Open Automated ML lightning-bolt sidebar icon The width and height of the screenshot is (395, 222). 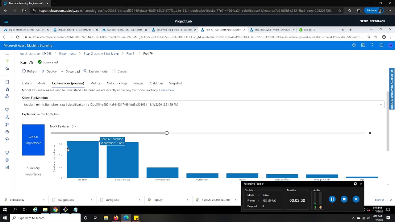point(7,89)
